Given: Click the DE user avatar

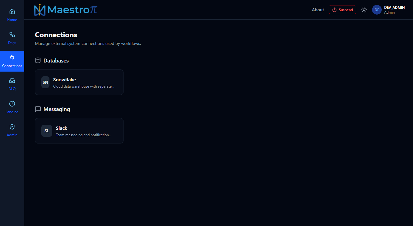Looking at the screenshot, I should click(x=377, y=10).
